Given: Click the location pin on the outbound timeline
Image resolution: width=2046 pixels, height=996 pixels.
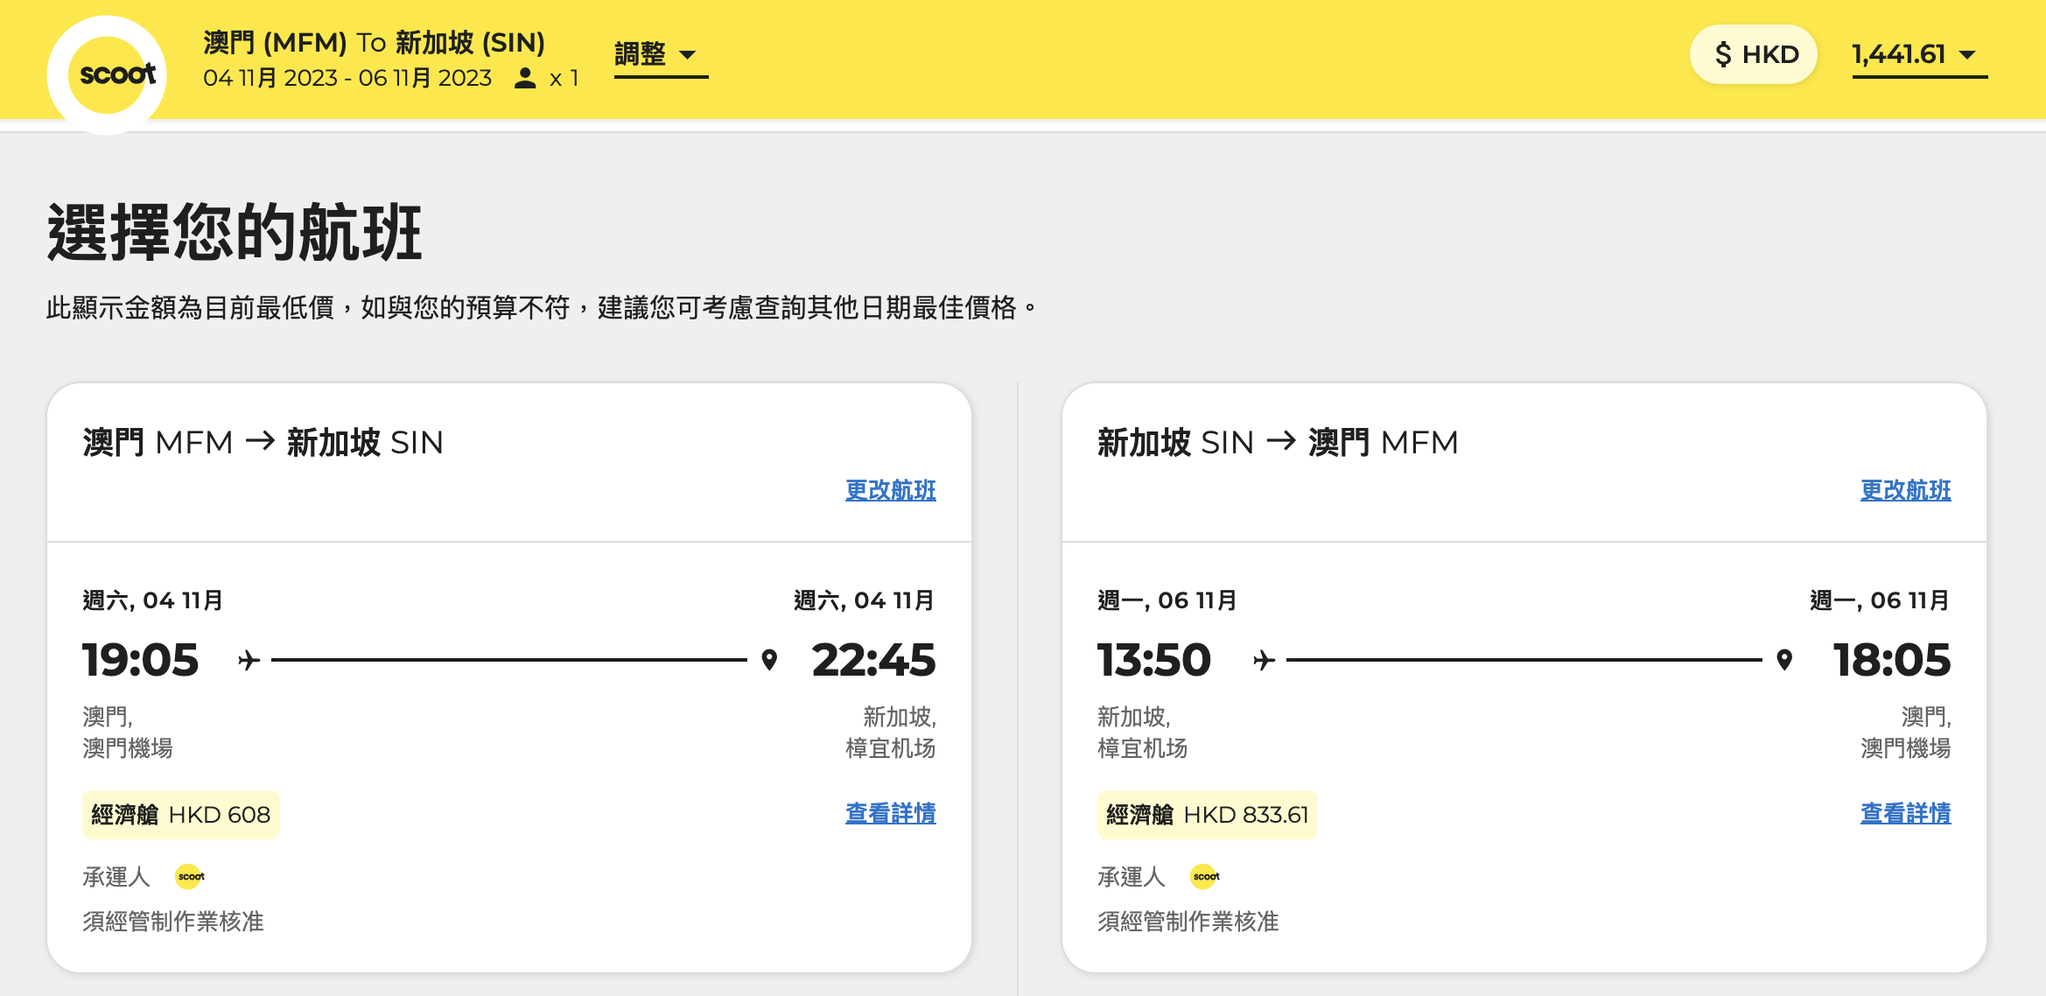Looking at the screenshot, I should 769,661.
